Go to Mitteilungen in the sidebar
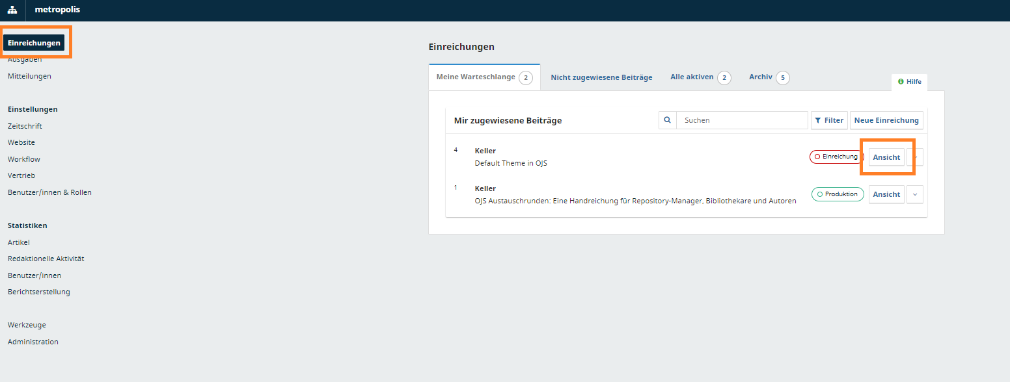This screenshot has width=1010, height=382. click(29, 76)
